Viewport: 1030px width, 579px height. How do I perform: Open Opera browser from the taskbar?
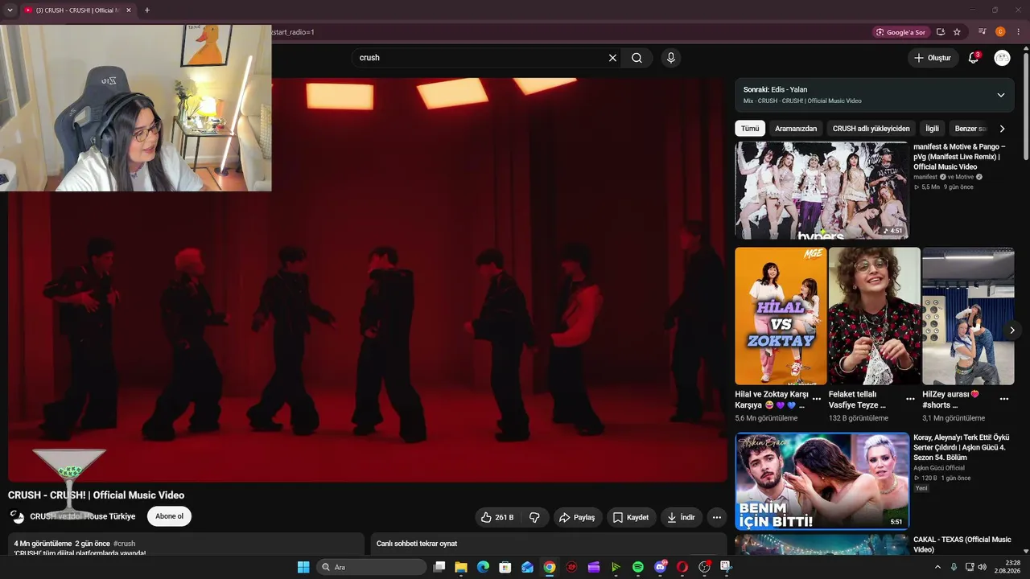[x=682, y=567]
